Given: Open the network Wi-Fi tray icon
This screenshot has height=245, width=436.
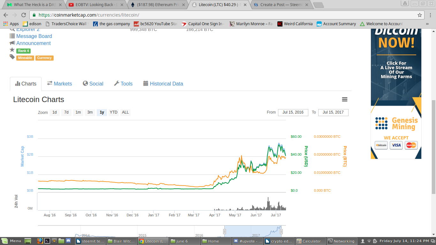Looking at the screenshot, I should (369, 241).
